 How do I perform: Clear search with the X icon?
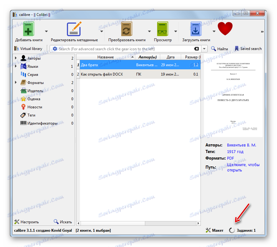point(196,49)
